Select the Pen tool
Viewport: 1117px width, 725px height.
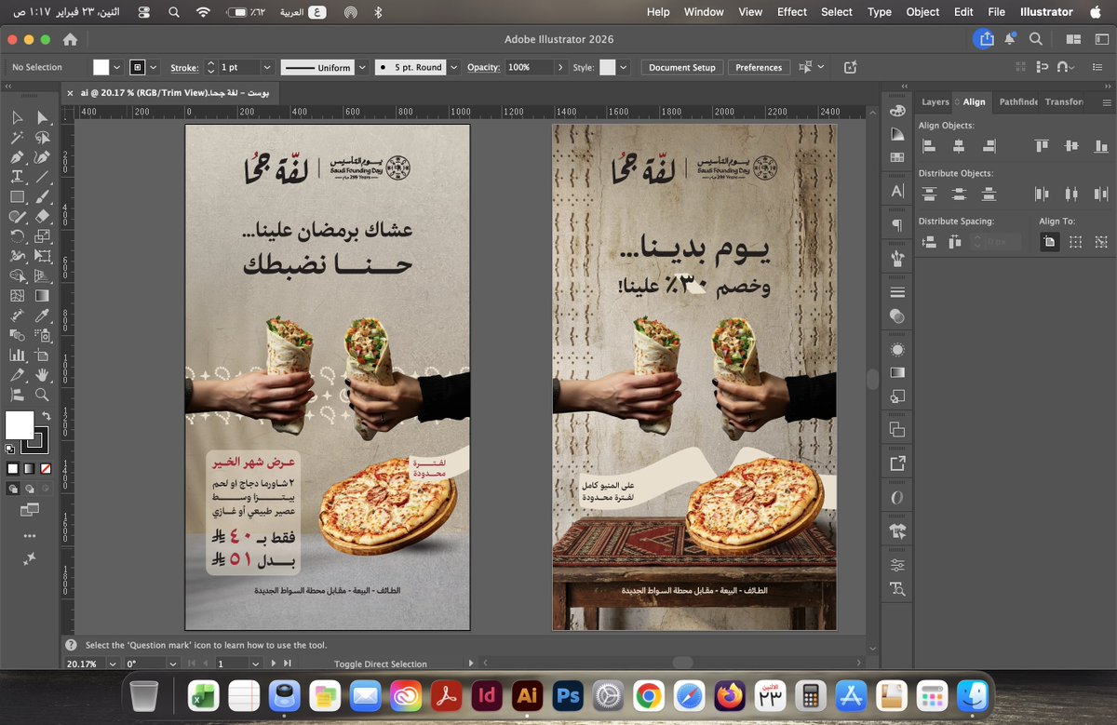coord(17,156)
